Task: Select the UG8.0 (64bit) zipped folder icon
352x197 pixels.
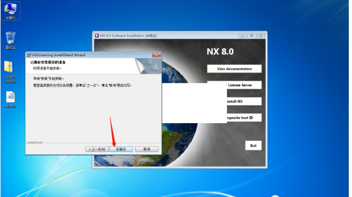Action: tap(11, 72)
